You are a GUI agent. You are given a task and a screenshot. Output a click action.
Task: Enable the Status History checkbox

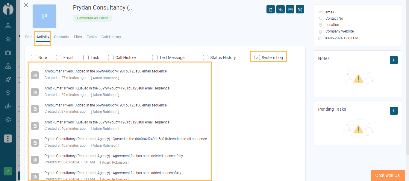(x=206, y=58)
